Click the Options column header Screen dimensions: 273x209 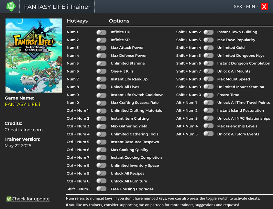[x=119, y=21]
